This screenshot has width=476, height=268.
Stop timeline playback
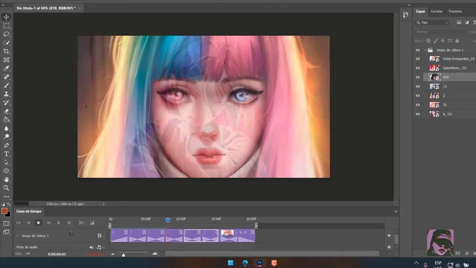point(38,223)
